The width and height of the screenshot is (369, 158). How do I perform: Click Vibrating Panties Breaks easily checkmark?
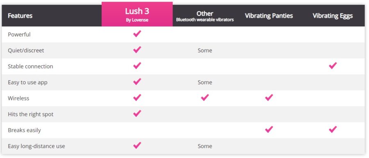point(269,129)
